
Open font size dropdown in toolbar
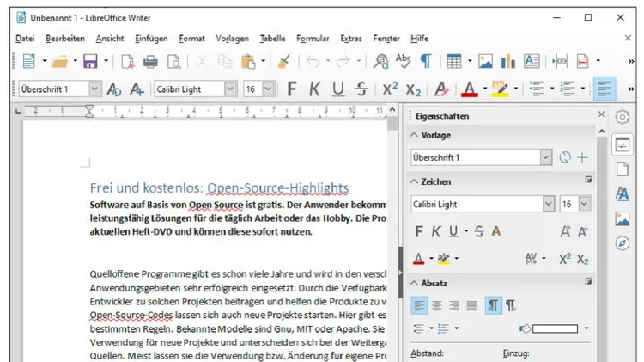[268, 89]
